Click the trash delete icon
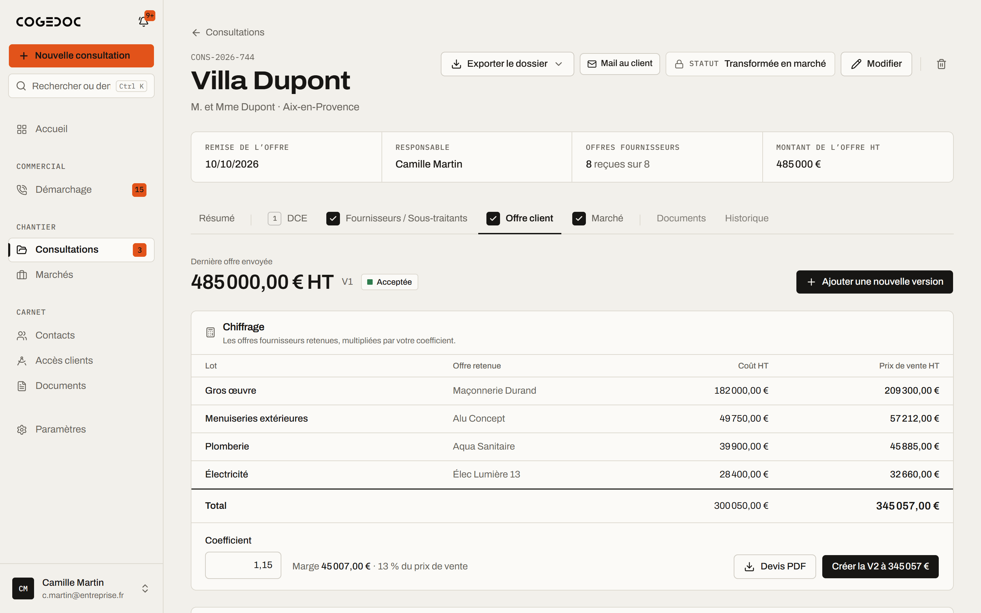Screen dimensions: 981x613 [x=941, y=64]
